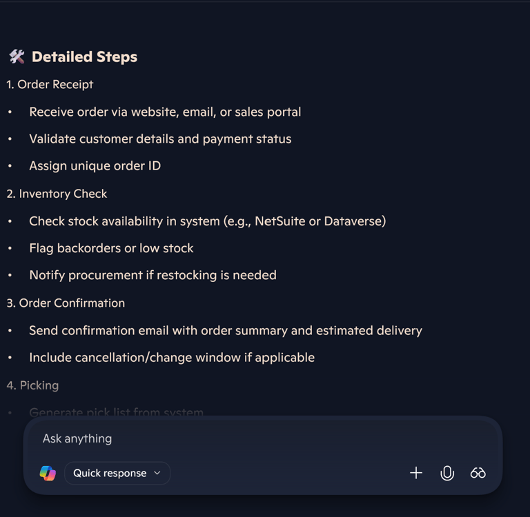
Task: Click 'Flag backorders or low stock' bullet
Action: point(111,249)
